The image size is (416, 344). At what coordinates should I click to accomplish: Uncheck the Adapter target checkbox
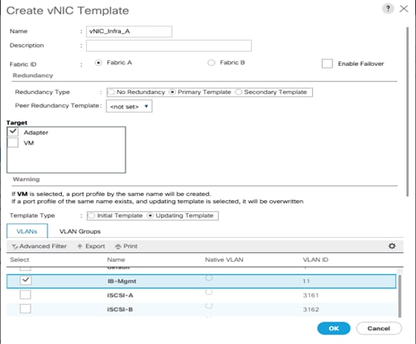click(x=13, y=132)
